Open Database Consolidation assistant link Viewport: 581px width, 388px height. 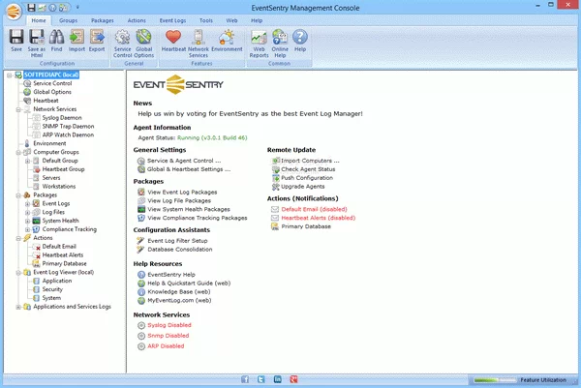(180, 250)
